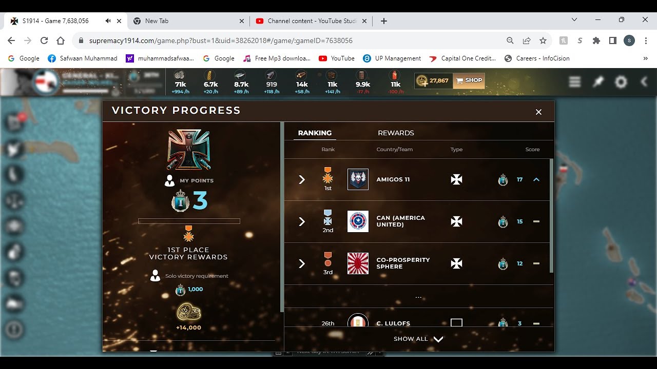Open Capital One Credit bookmark

(x=462, y=58)
